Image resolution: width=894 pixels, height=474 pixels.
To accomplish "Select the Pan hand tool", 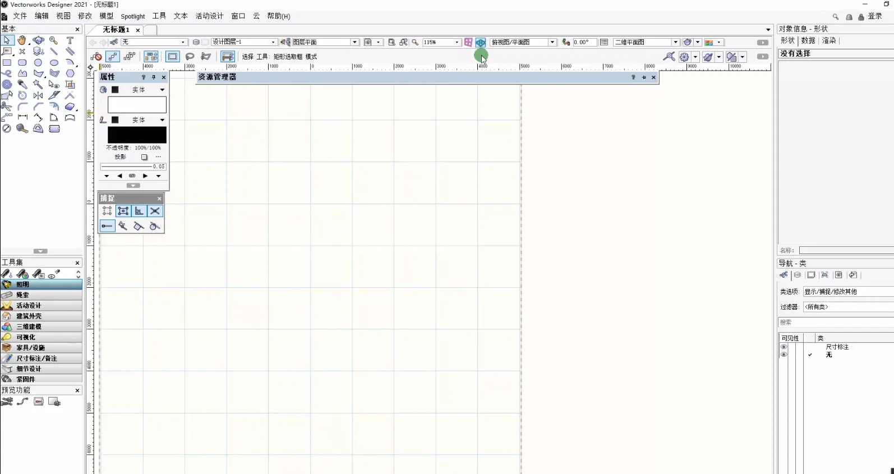I will pos(22,40).
